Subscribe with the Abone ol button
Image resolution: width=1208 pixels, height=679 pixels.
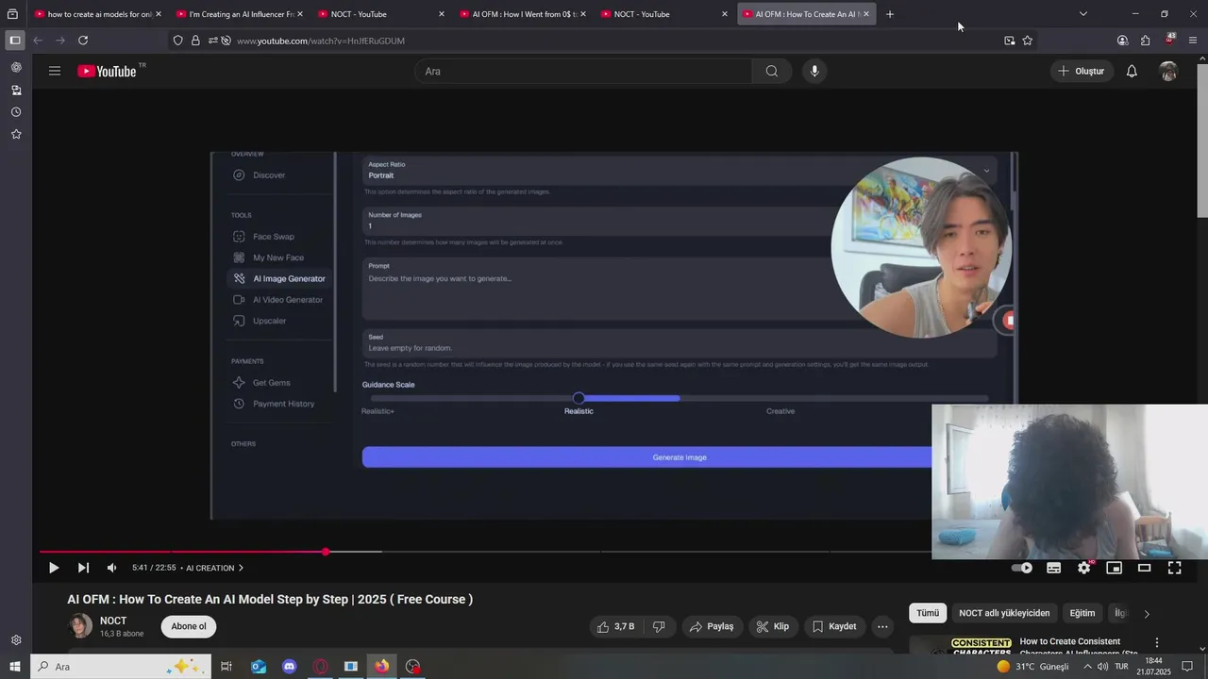189,626
